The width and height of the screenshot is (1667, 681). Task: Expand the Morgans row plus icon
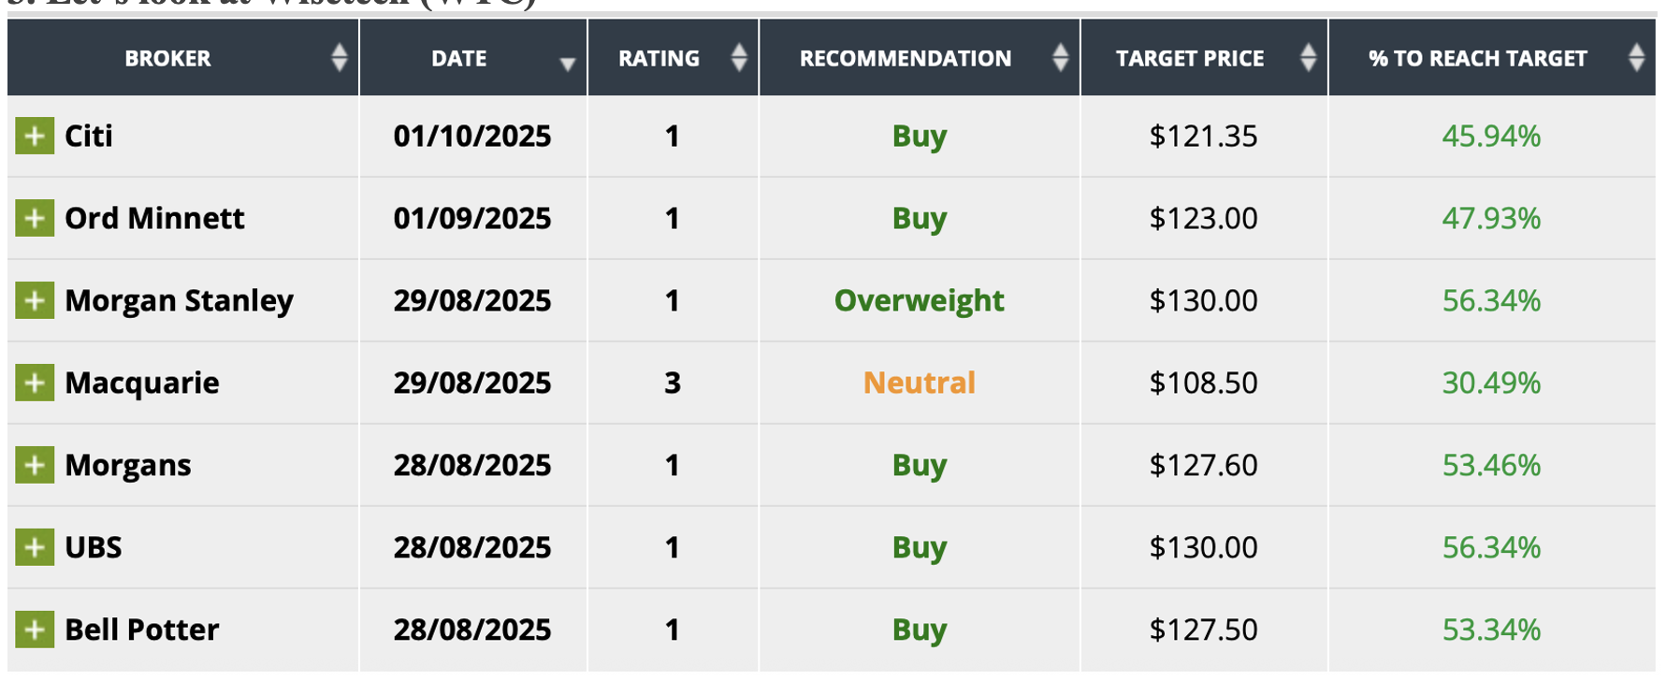[35, 466]
